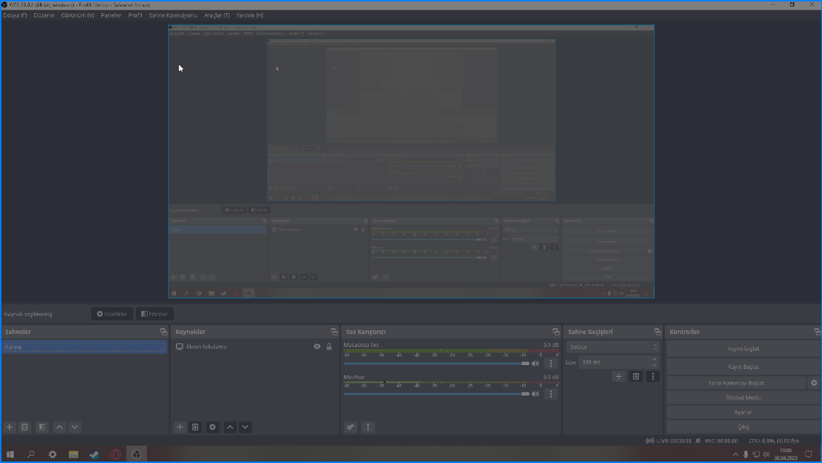Toggle visibility of Ekran Yakalama source
822x463 pixels.
click(x=317, y=346)
